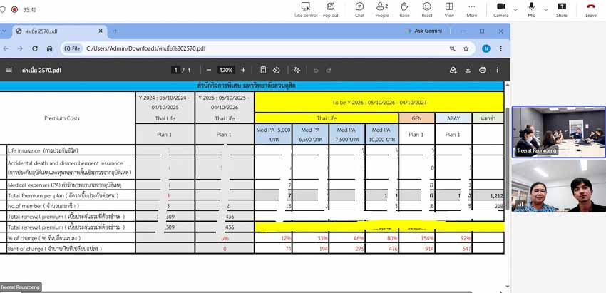Pop out the shared screen
This screenshot has width=606, height=293.
(x=330, y=6)
